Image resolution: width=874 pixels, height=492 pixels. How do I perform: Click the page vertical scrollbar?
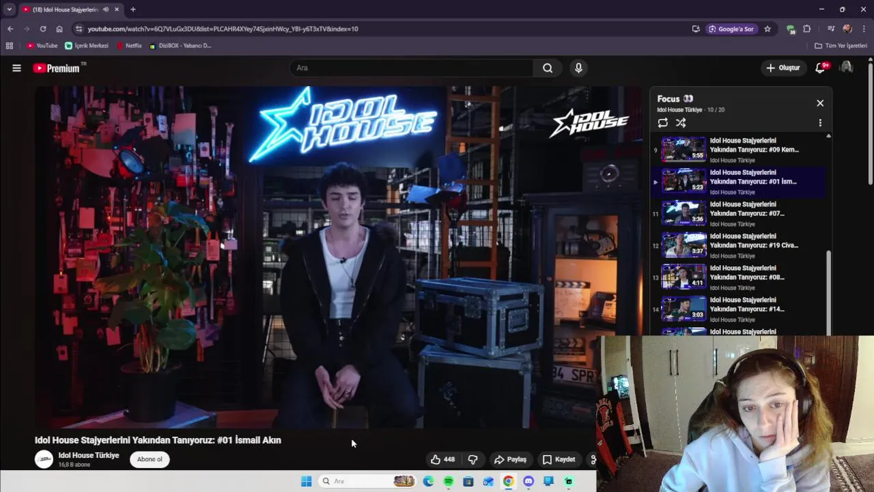871,123
